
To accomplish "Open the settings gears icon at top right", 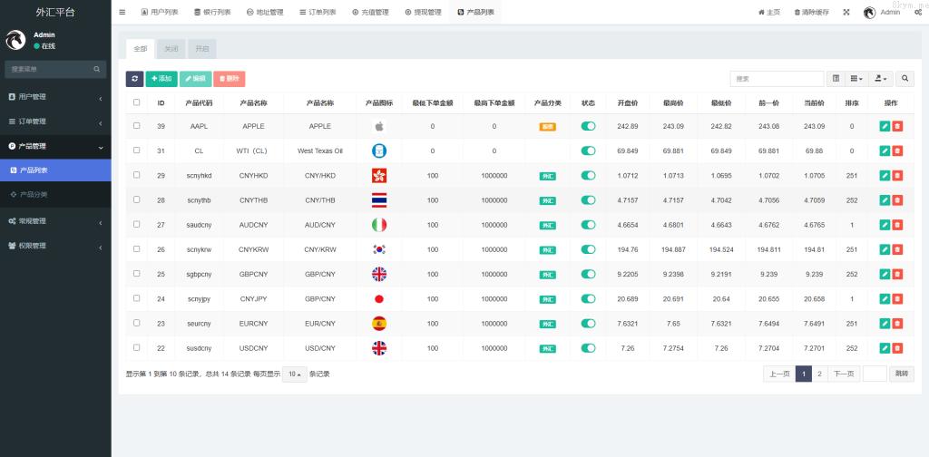I will 918,12.
